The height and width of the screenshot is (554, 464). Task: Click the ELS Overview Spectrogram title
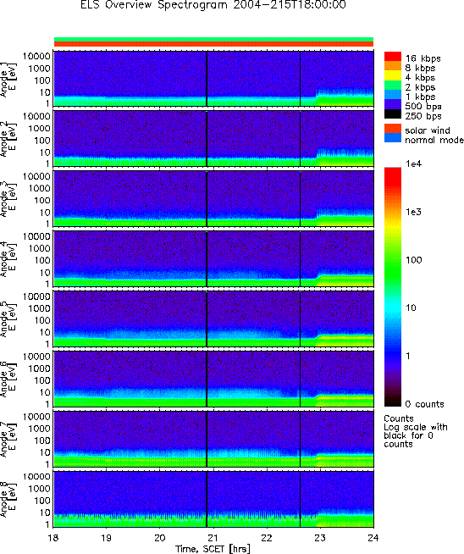tap(213, 5)
